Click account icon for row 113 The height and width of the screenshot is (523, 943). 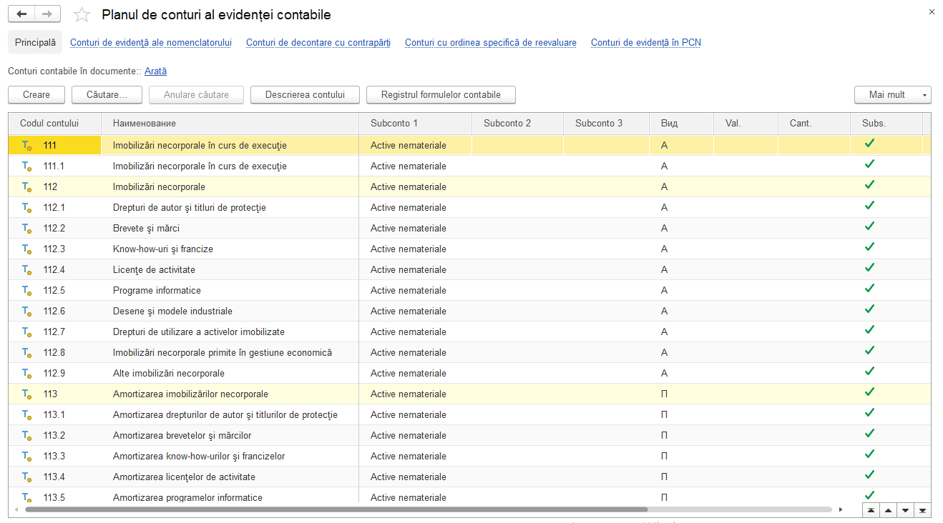(x=26, y=394)
